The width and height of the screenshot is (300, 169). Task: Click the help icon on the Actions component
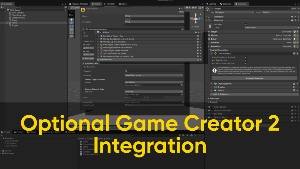click(x=196, y=32)
